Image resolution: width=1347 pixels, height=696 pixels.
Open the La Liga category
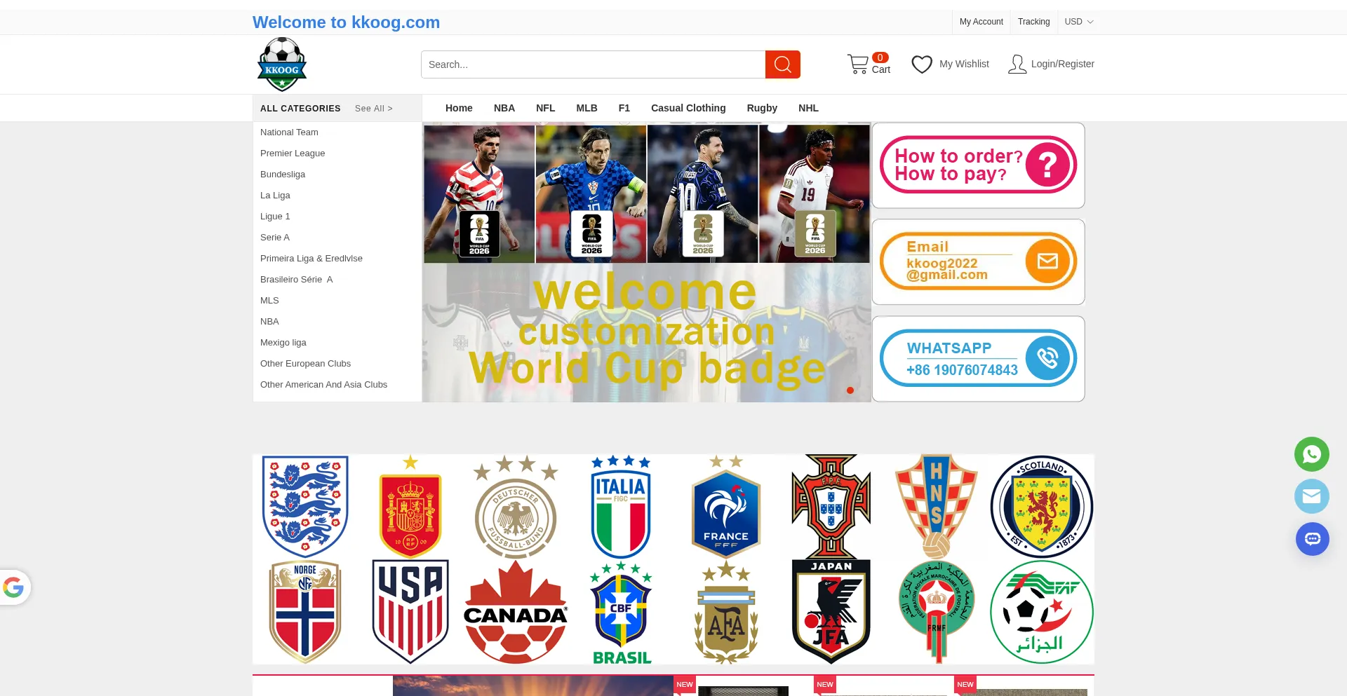coord(275,196)
